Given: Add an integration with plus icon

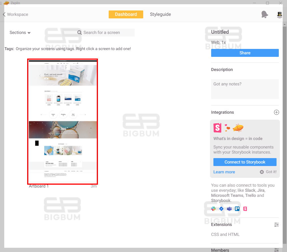Looking at the screenshot, I should 276,112.
